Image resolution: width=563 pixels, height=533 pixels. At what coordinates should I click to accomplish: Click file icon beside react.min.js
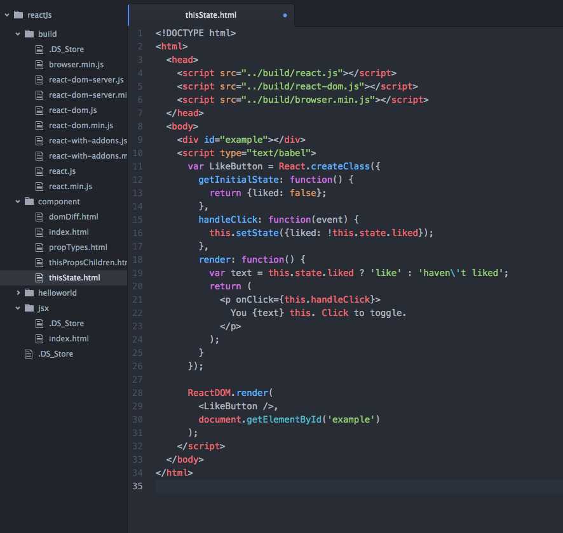click(39, 187)
